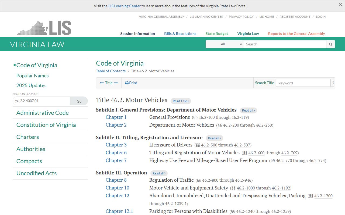Select Popular Names in sidebar
The width and height of the screenshot is (345, 215).
(x=33, y=76)
